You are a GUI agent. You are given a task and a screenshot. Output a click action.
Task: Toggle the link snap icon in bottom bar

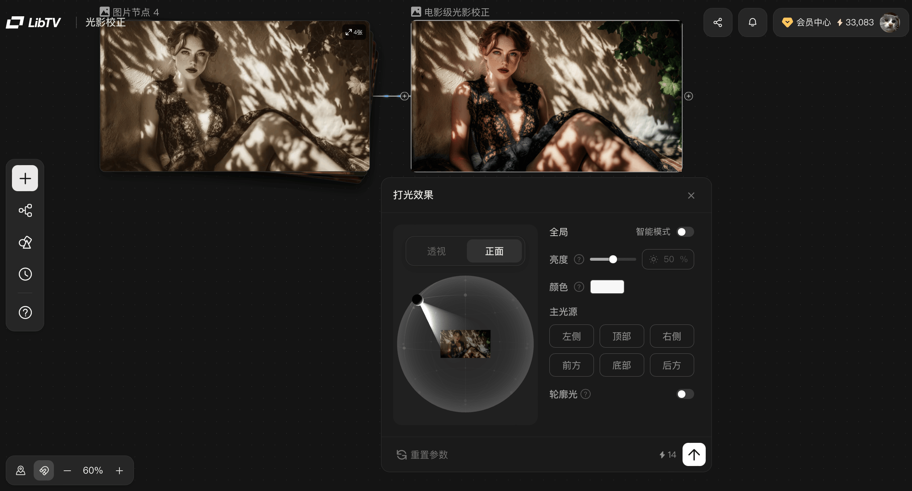44,470
